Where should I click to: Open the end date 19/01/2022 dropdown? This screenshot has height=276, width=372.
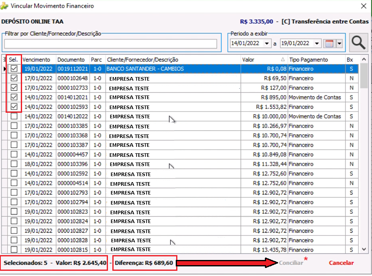coord(317,43)
